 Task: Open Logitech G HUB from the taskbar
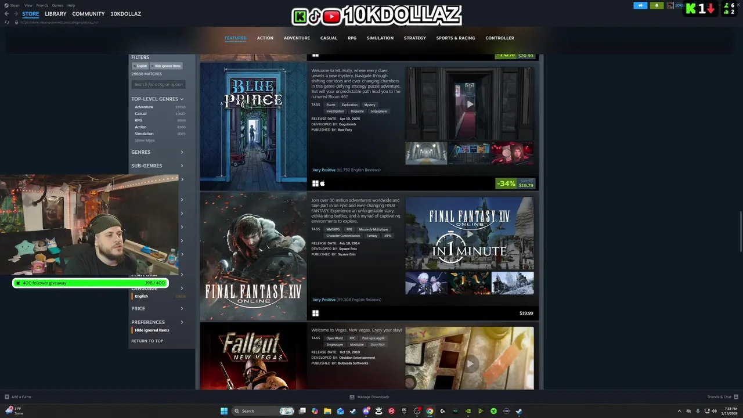(442, 411)
